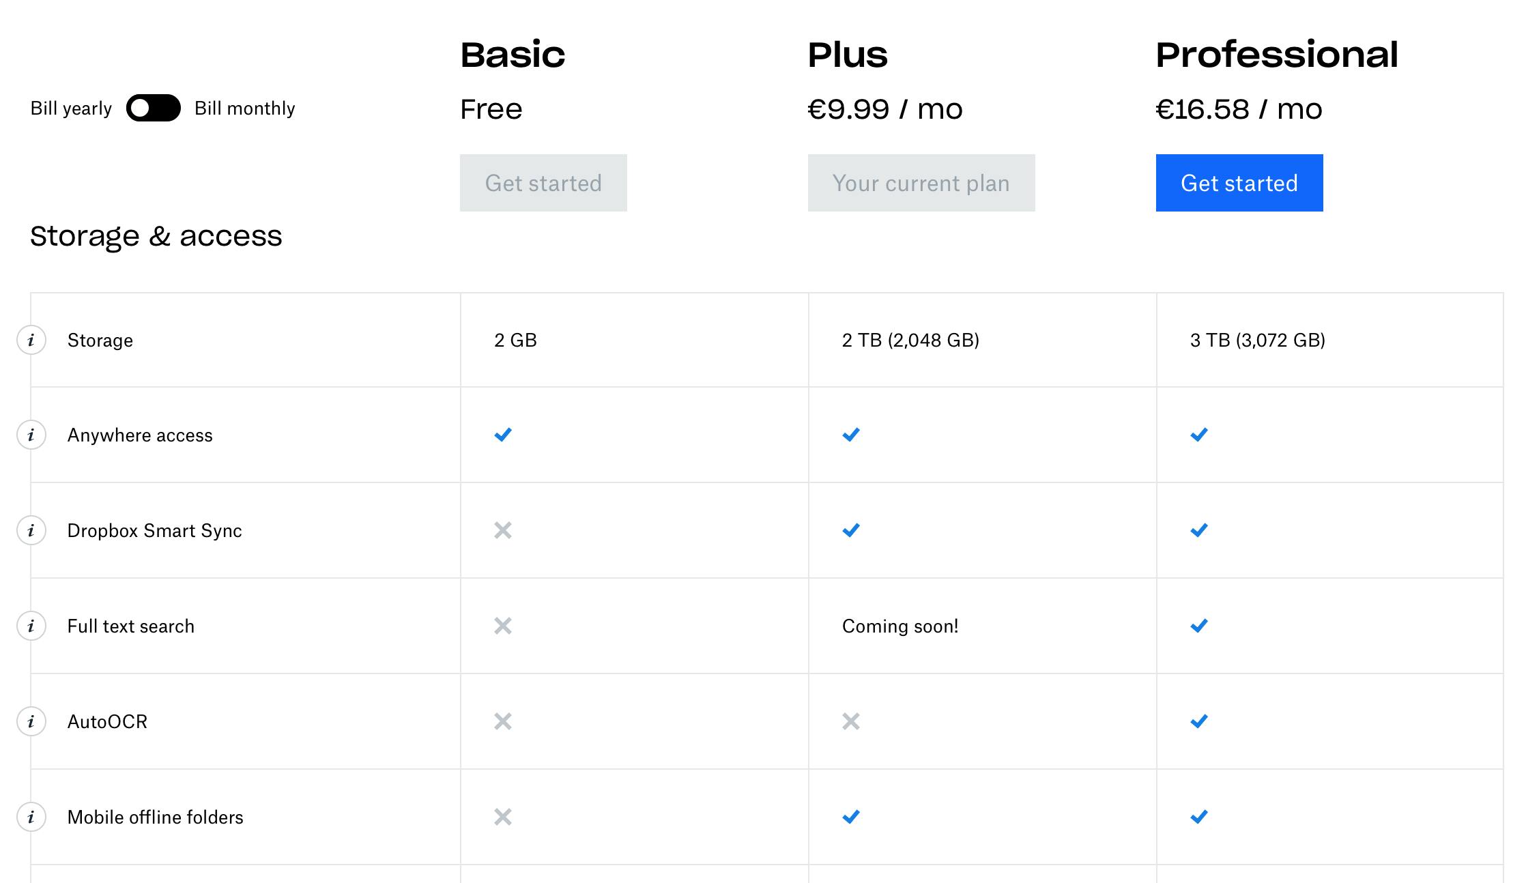This screenshot has height=883, width=1526.
Task: Click the Your current plan button
Action: [x=921, y=183]
